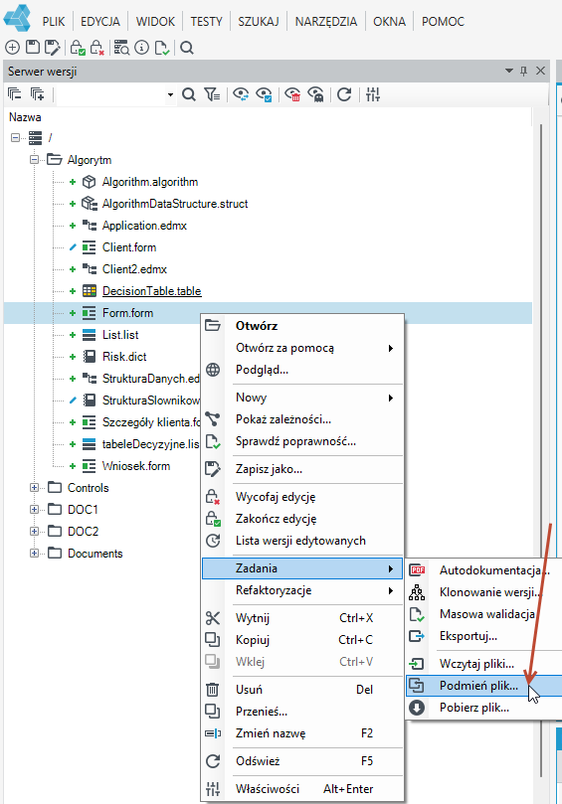Open the NARZĘDZIA menu
This screenshot has width=562, height=804.
click(326, 22)
